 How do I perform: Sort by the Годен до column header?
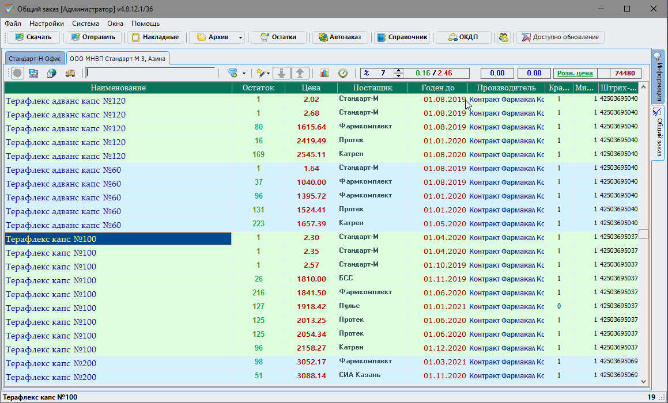point(438,88)
